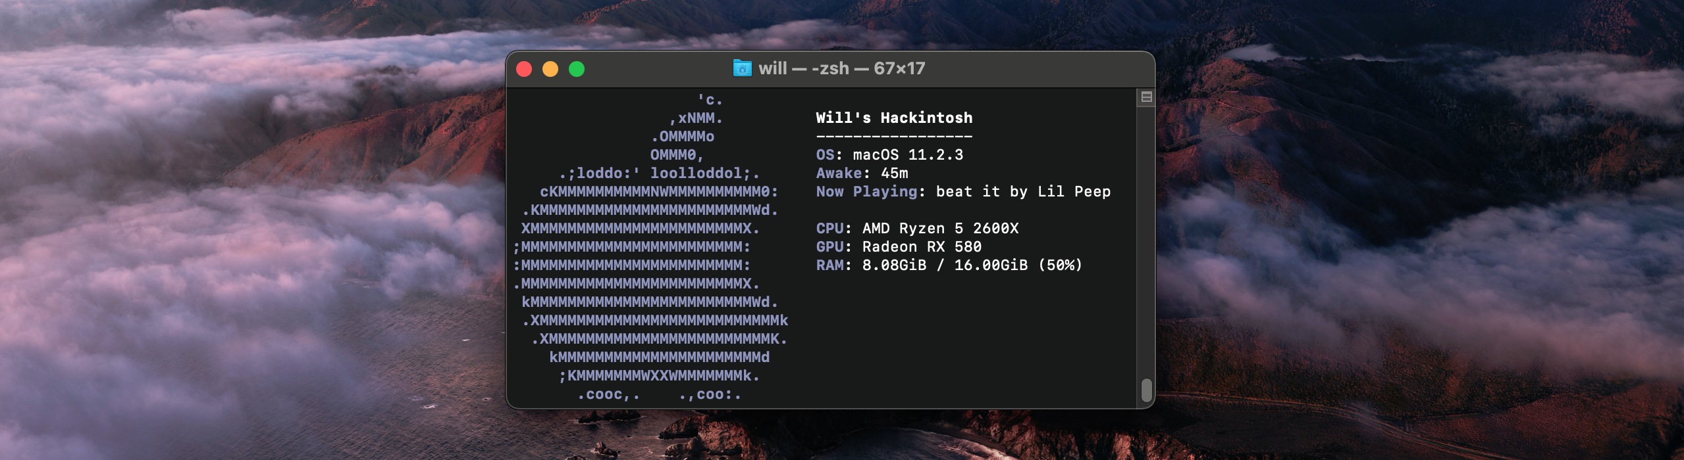The image size is (1684, 460).
Task: Maximize Terminal with the green button
Action: click(x=577, y=69)
